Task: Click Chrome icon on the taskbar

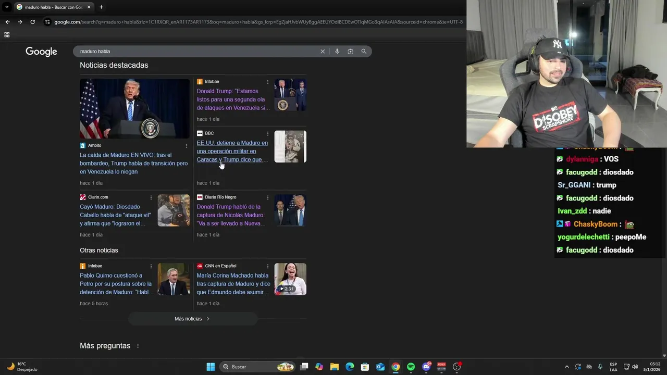Action: 396,367
